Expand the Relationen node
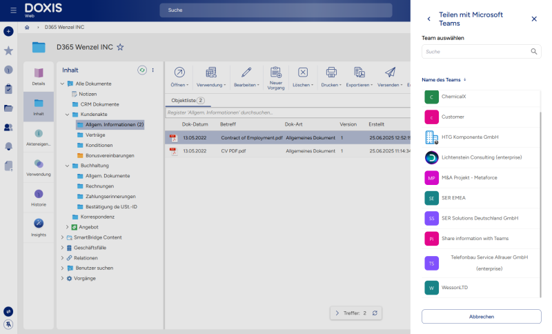The height and width of the screenshot is (334, 552). point(62,257)
